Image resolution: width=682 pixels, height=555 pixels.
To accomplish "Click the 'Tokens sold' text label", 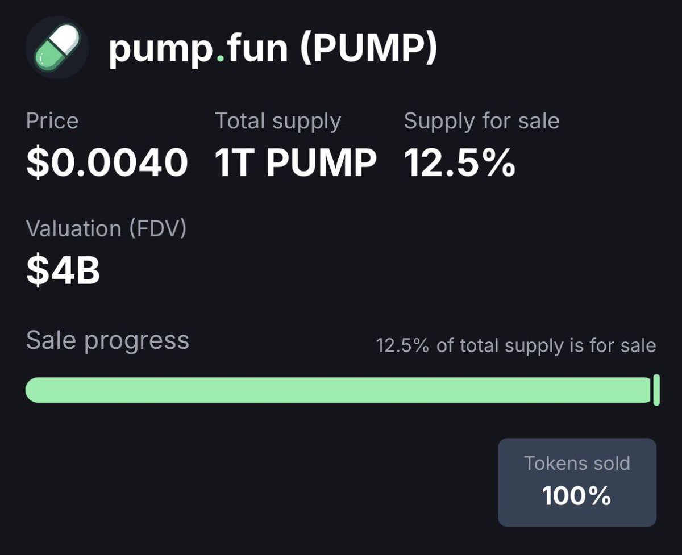I will pos(577,464).
